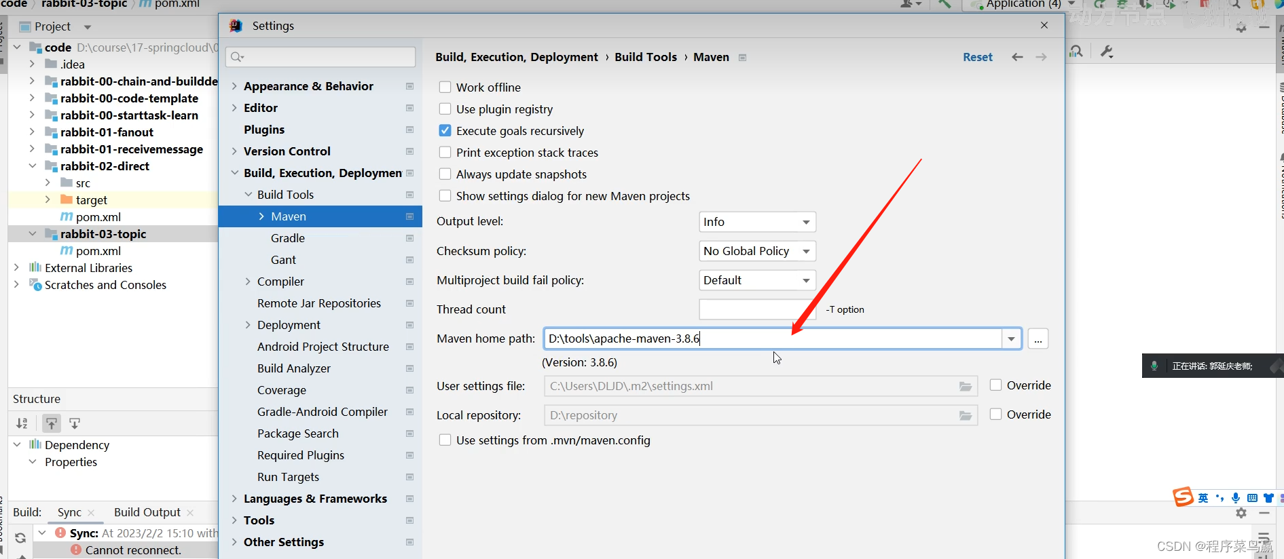
Task: Open the Checksum policy dropdown
Action: tap(757, 251)
